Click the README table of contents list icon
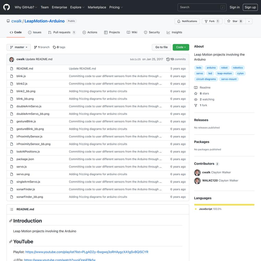The image size is (261, 261). 11,209
